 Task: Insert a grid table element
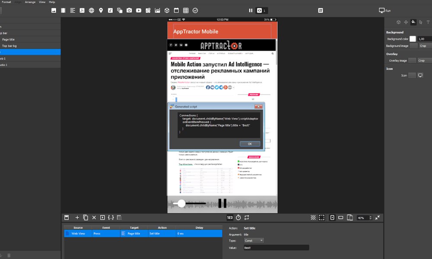click(186, 10)
